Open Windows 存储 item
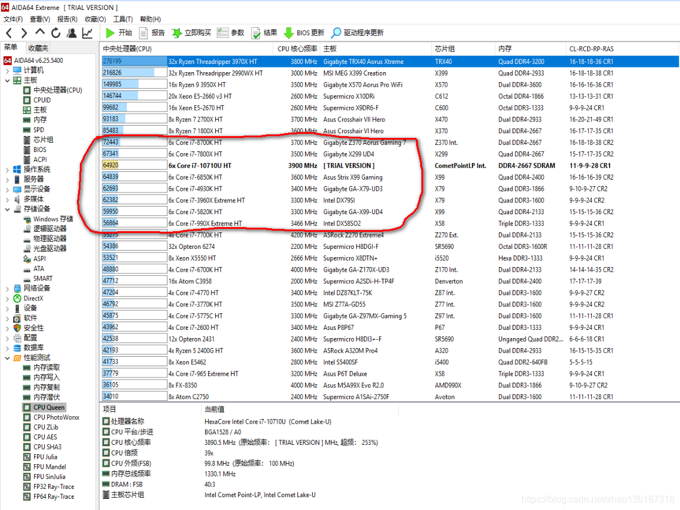Image resolution: width=680 pixels, height=510 pixels. [x=48, y=219]
